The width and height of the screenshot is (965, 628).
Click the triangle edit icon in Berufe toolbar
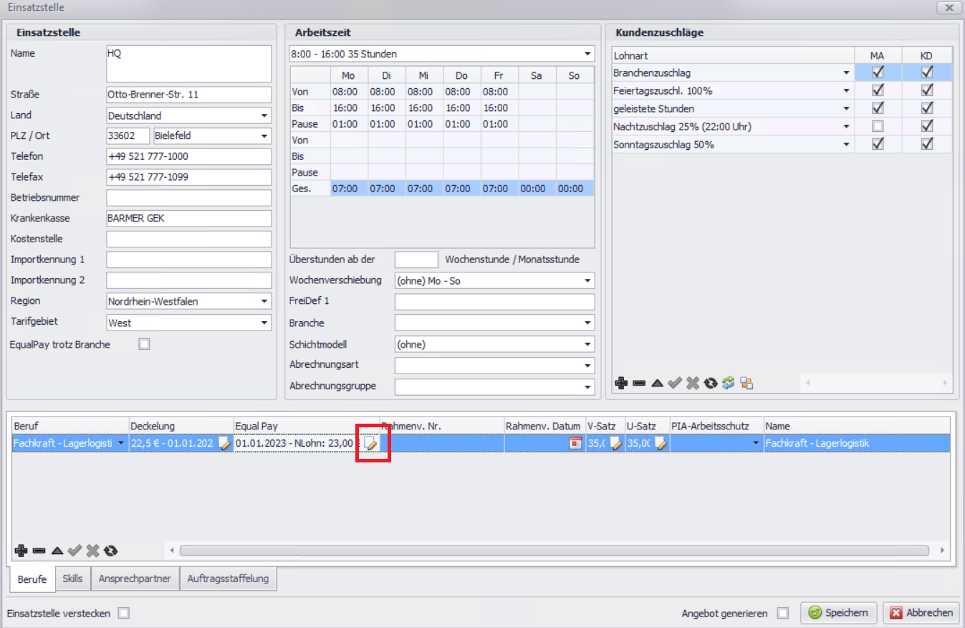coord(57,551)
